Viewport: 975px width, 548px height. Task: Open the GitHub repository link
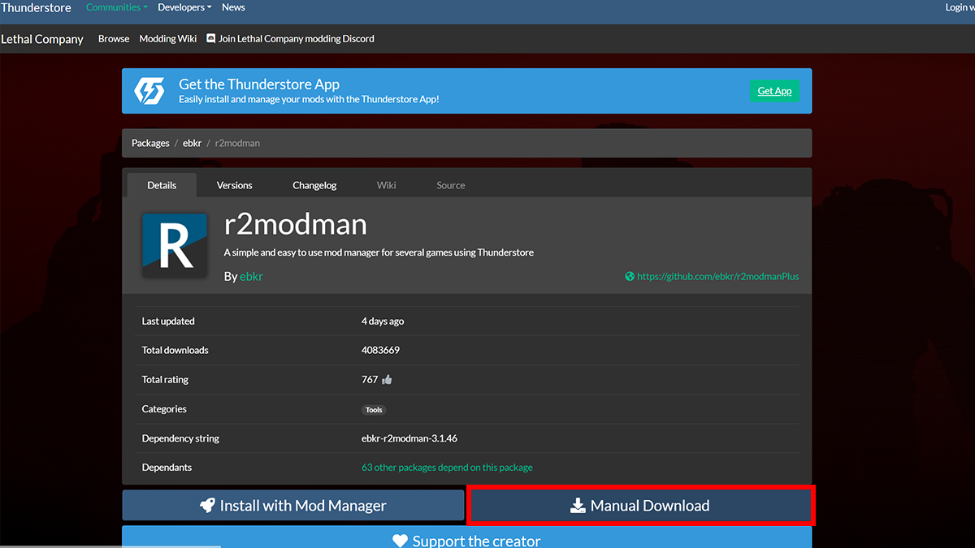click(x=719, y=276)
